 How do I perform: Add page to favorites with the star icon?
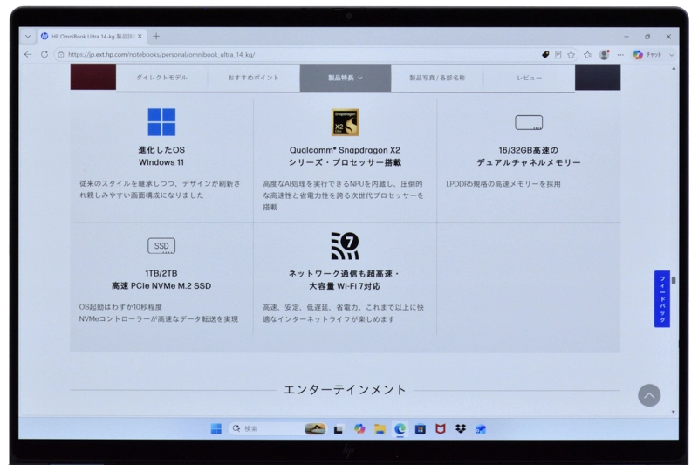[x=571, y=54]
